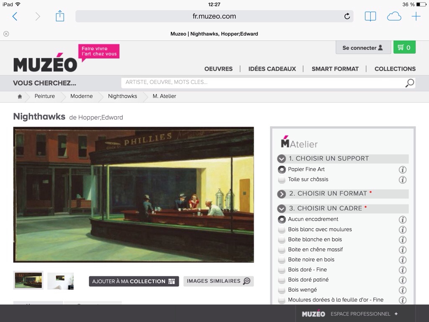This screenshot has height=322, width=429.
Task: Open the SMART FORMAT menu
Action: [335, 69]
